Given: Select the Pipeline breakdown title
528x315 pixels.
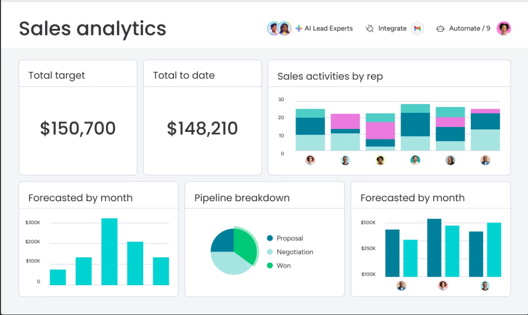Looking at the screenshot, I should click(x=242, y=198).
